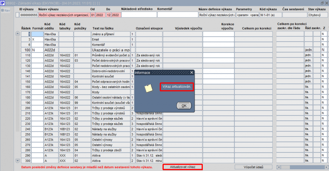Click the table scroll-up arrow icon
Viewport: 329px width, 171px height.
click(18, 33)
